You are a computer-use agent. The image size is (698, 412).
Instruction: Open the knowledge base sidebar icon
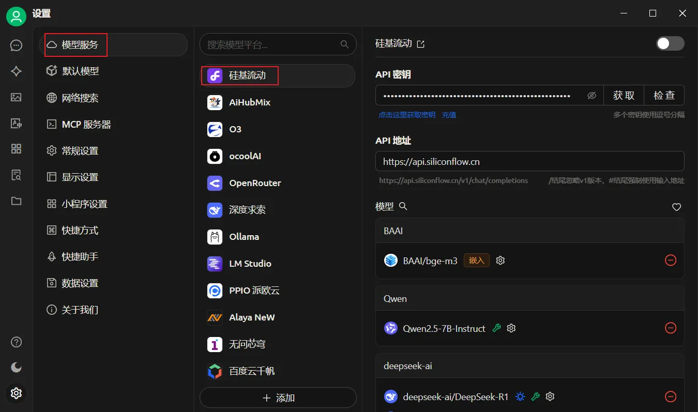(16, 175)
